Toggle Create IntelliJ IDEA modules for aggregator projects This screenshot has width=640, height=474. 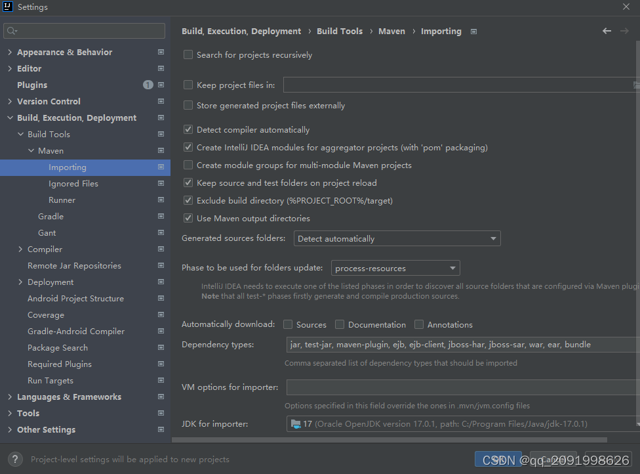[x=188, y=147]
